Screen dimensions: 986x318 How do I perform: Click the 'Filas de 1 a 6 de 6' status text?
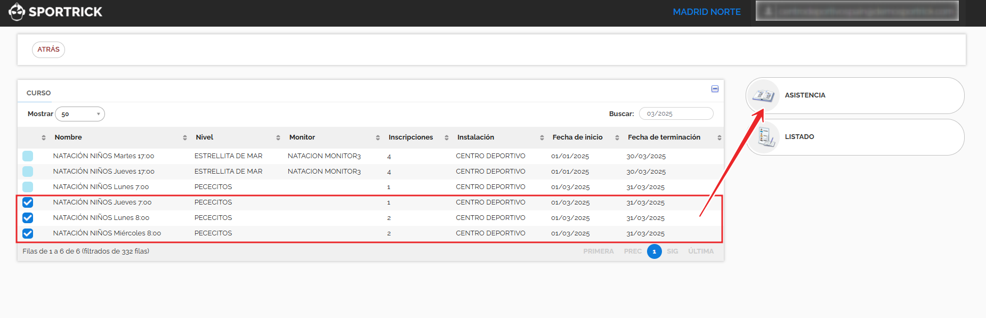pos(86,251)
